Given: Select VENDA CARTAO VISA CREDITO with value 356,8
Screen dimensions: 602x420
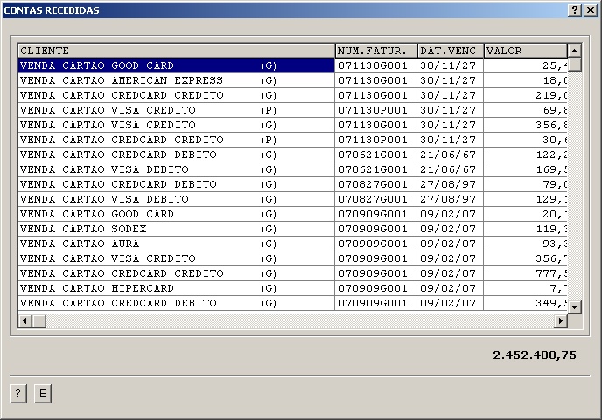Looking at the screenshot, I should 292,125.
